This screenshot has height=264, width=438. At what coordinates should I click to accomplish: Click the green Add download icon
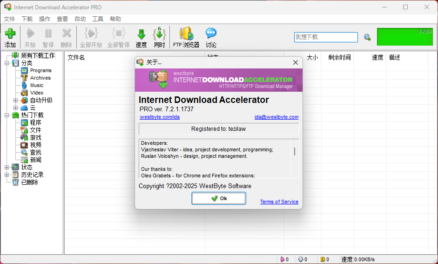pyautogui.click(x=10, y=34)
